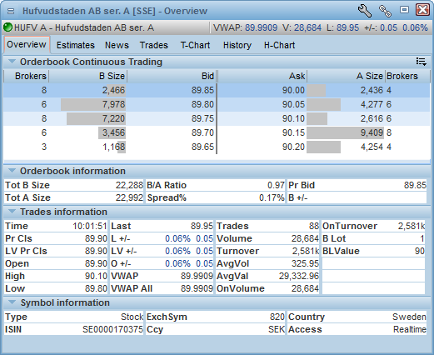Image resolution: width=434 pixels, height=355 pixels.
Task: Select the ask price 90.10
Action: (293, 118)
